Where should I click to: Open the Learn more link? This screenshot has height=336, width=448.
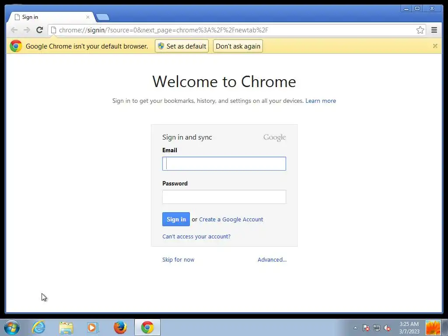[x=321, y=101]
